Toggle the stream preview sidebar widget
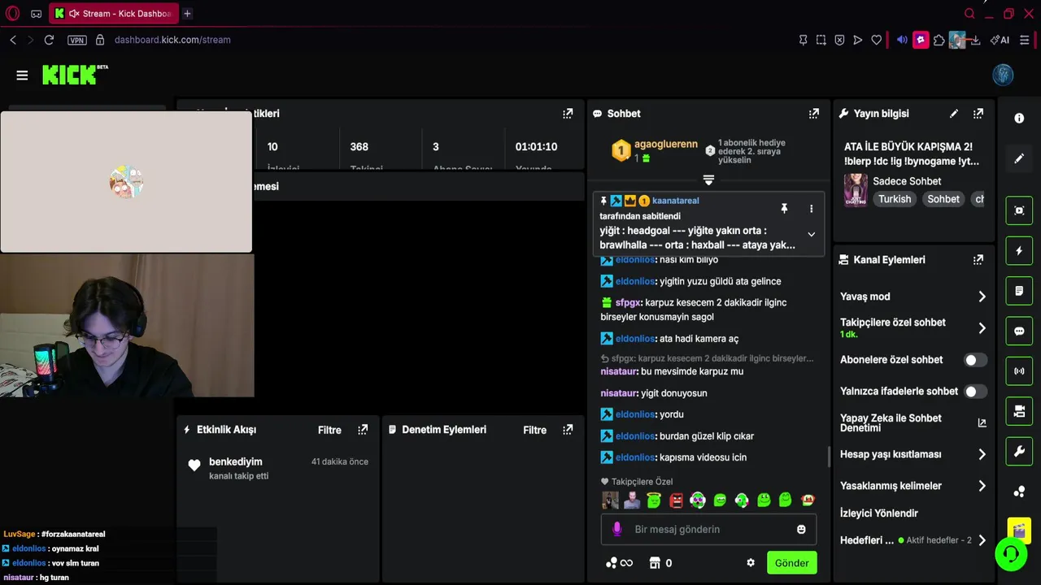Viewport: 1041px width, 585px height. [x=1019, y=210]
